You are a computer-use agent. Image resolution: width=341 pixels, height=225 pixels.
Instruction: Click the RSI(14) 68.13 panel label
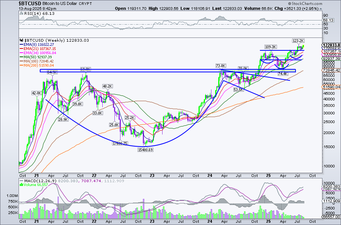point(39,13)
